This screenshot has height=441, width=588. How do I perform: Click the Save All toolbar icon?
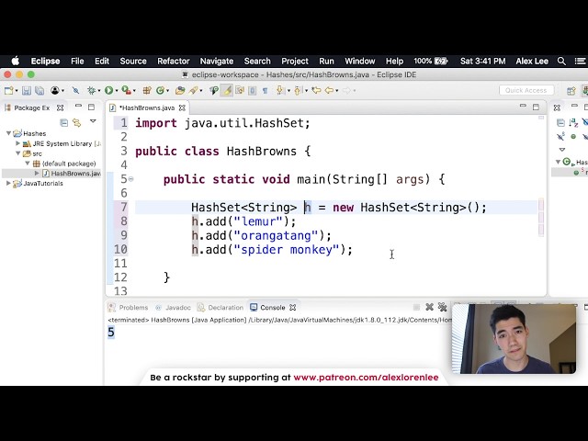coord(40,90)
